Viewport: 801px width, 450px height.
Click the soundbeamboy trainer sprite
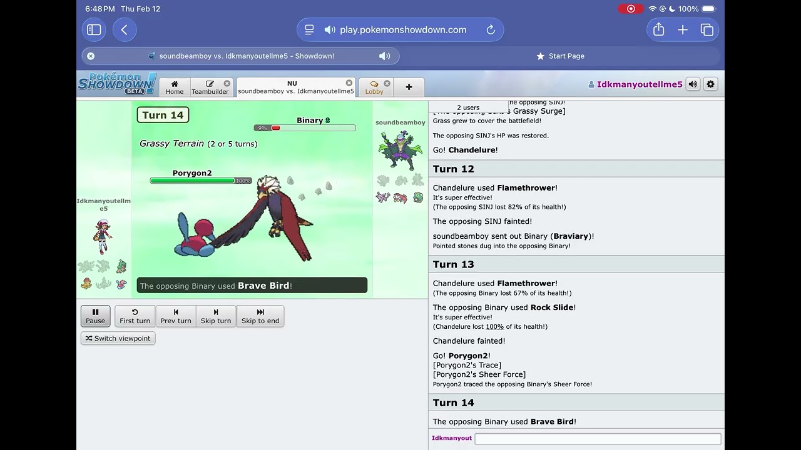400,150
